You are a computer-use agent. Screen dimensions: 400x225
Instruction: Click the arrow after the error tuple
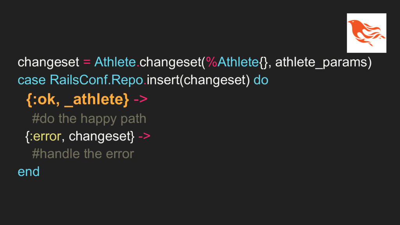coord(145,136)
